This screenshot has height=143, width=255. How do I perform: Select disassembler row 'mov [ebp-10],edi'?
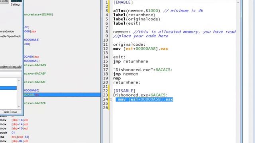tap(14, 128)
